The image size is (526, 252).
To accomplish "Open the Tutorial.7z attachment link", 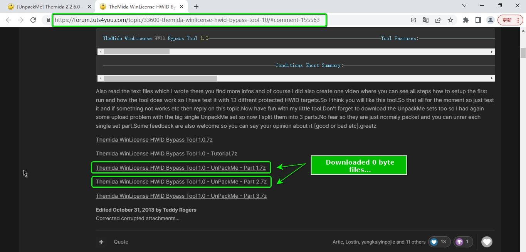I will 166,154.
